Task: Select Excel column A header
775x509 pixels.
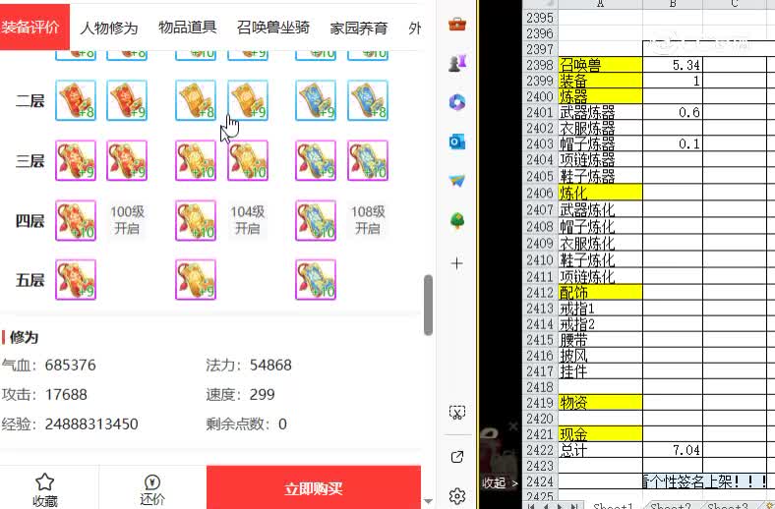Action: click(x=601, y=4)
